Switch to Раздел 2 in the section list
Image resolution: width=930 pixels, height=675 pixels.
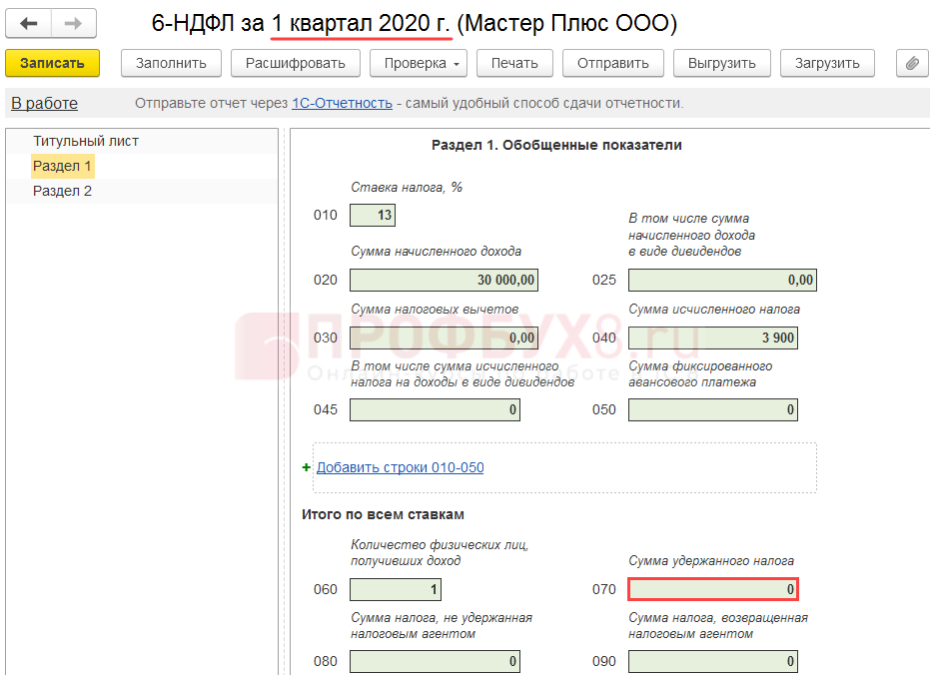(x=62, y=191)
